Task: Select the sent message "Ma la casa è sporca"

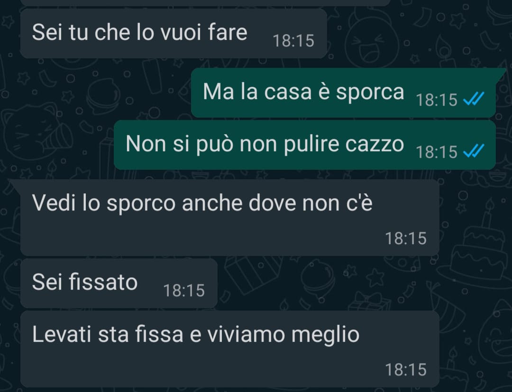Action: point(344,93)
